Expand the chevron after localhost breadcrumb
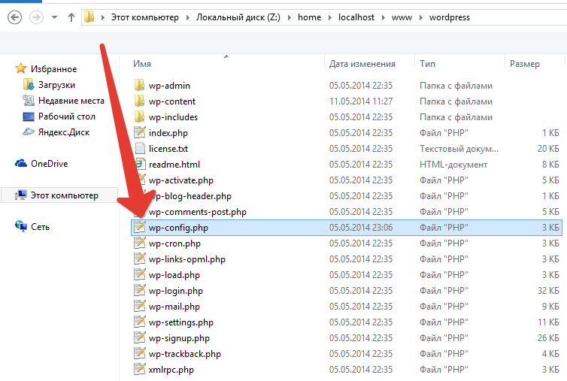Viewport: 567px width, 381px height. [x=384, y=17]
